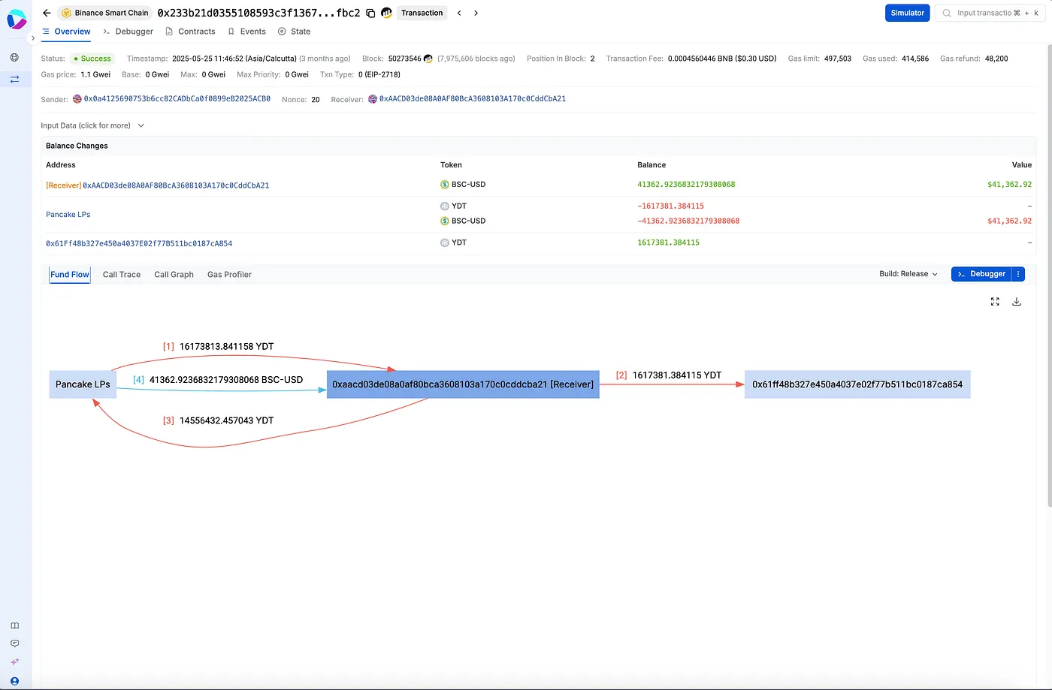The width and height of the screenshot is (1052, 690).
Task: Open the book documentation icon
Action: tap(14, 625)
